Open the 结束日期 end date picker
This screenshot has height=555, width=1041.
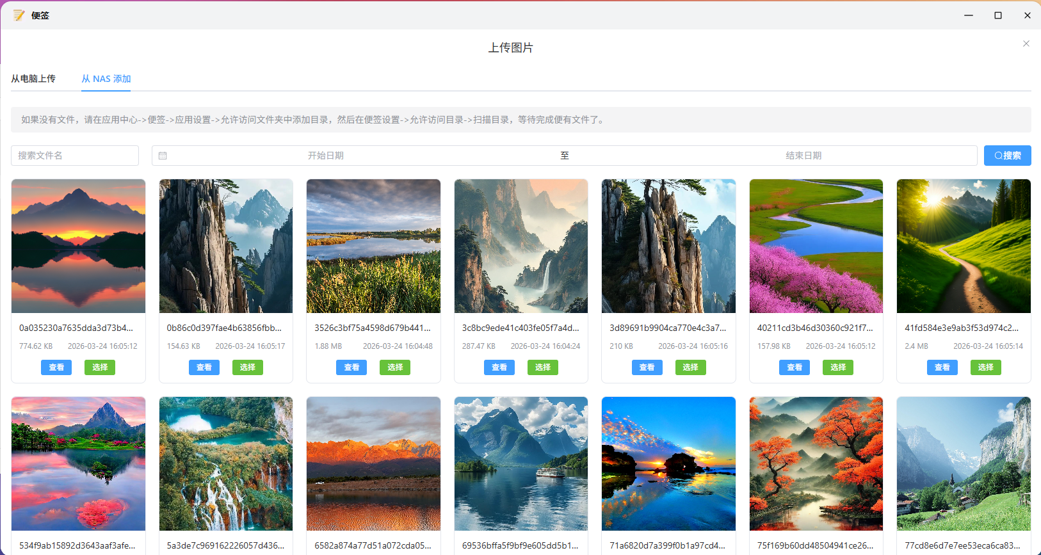(803, 156)
